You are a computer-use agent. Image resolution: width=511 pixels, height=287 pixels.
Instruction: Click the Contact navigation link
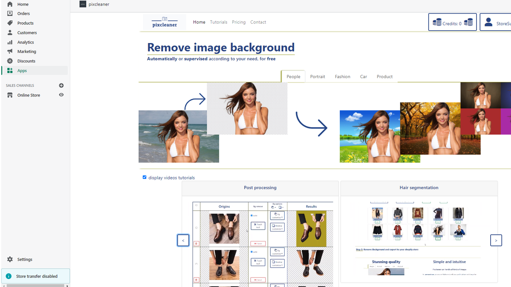(258, 22)
